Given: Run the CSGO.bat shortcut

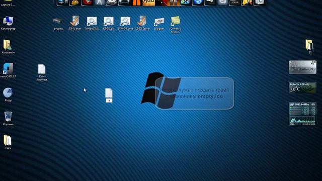Looking at the screenshot, I should click(109, 23).
